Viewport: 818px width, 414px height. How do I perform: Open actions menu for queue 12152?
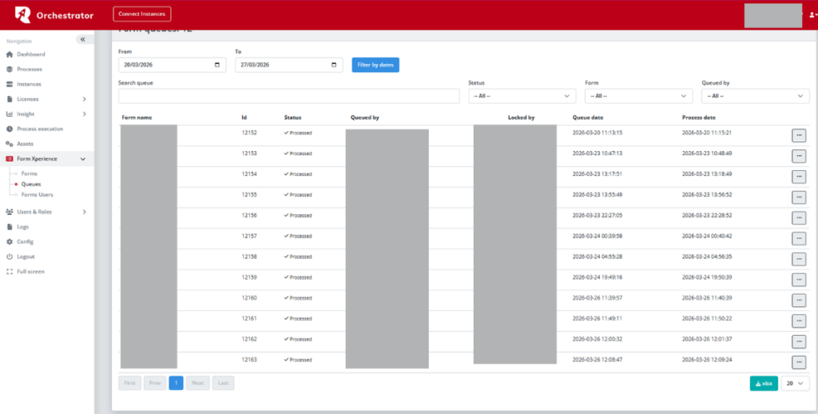tap(798, 135)
